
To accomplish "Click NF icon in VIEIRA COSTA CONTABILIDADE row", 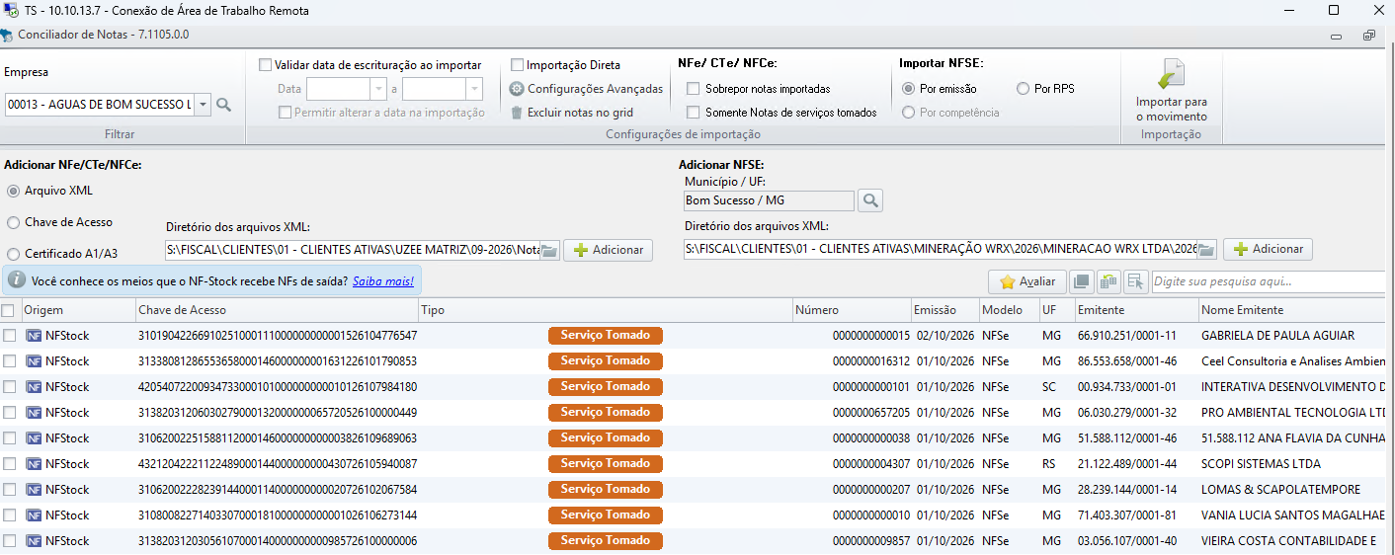I will point(34,541).
